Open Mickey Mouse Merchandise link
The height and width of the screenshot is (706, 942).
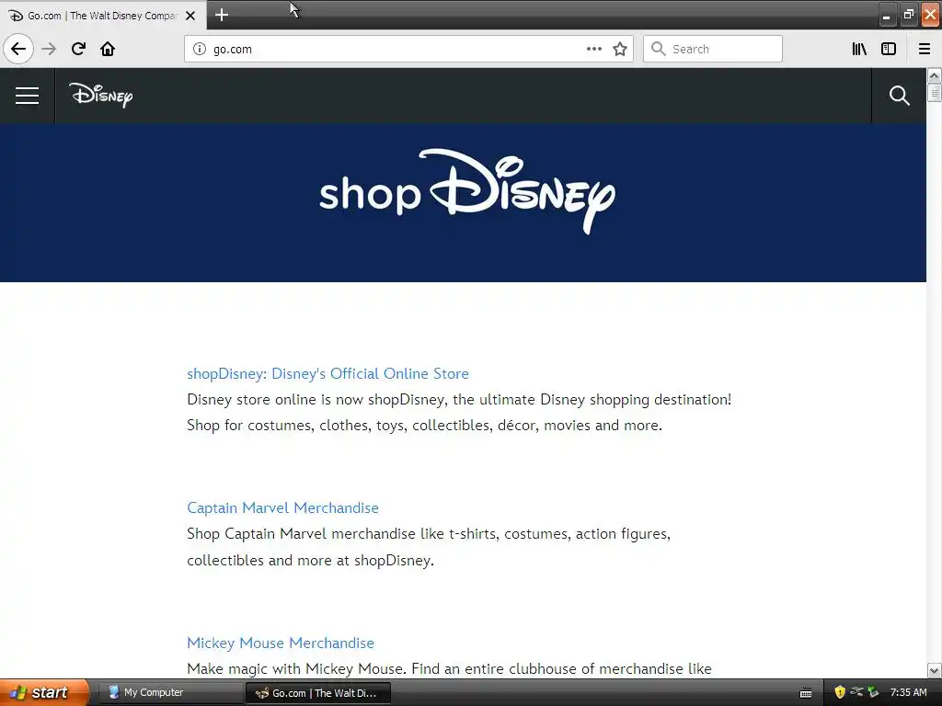coord(281,643)
